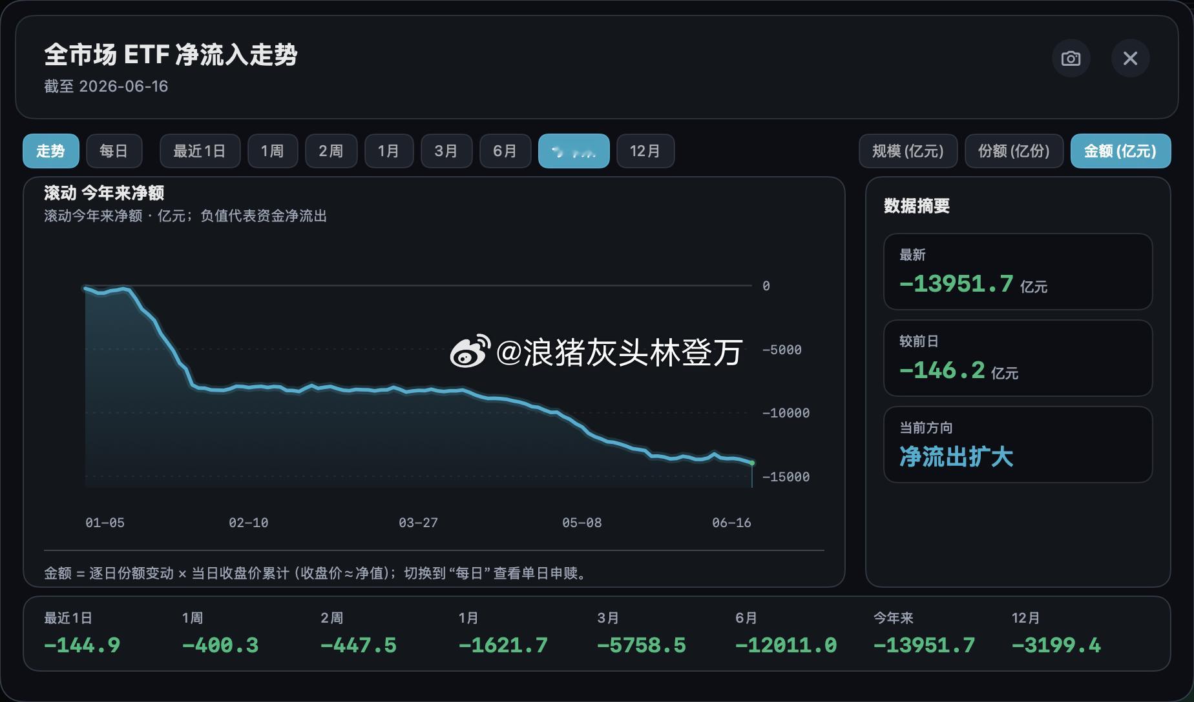Click the -10000 y-axis label
This screenshot has height=702, width=1194.
coord(786,413)
